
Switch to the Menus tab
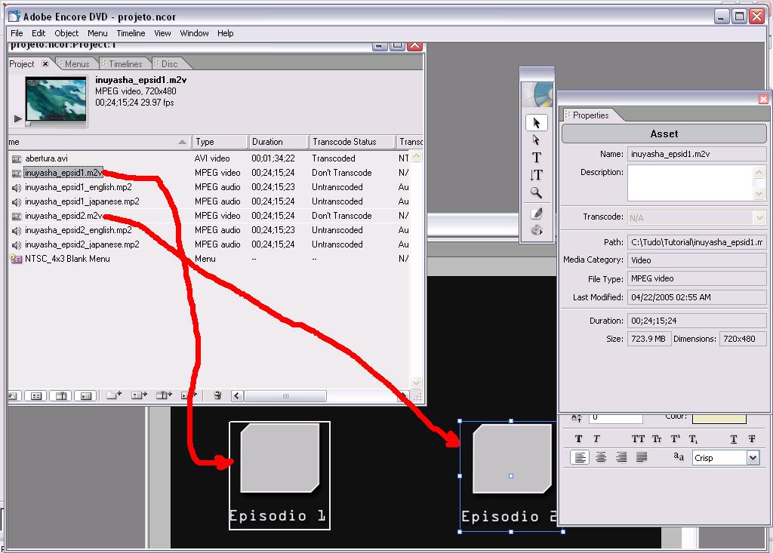(77, 63)
